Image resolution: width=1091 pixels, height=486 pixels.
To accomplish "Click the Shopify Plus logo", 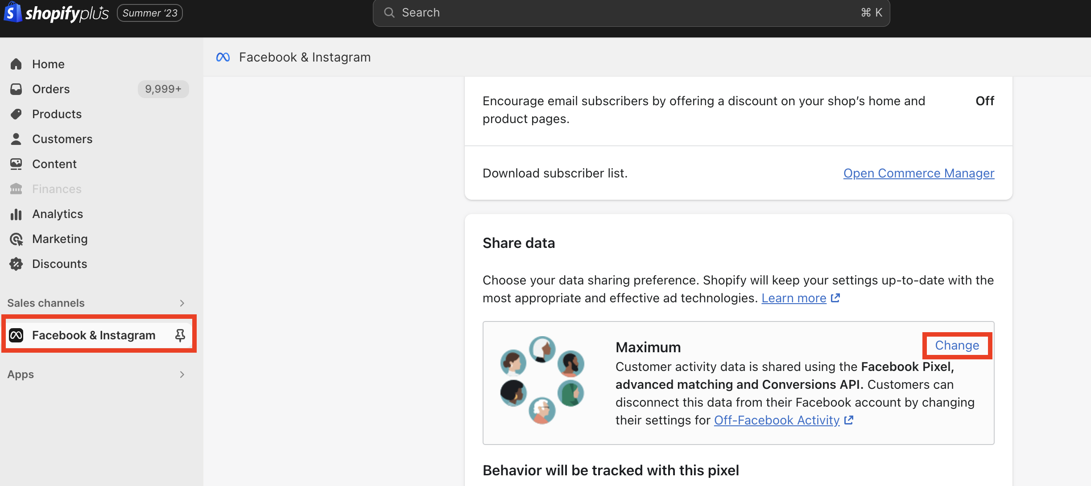I will pos(56,13).
